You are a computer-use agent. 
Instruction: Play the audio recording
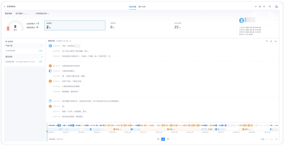click(163, 139)
